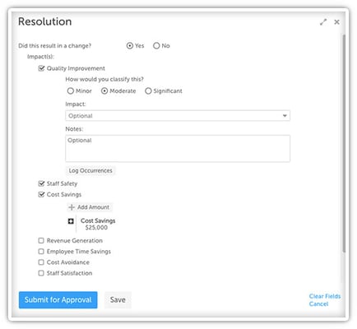Check the Staff Satisfaction checkbox
The width and height of the screenshot is (357, 329).
coord(41,273)
